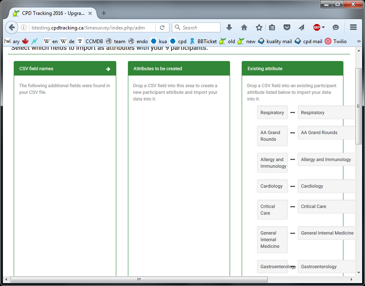Select the left Respiratory attribute box
The height and width of the screenshot is (286, 365).
[272, 112]
